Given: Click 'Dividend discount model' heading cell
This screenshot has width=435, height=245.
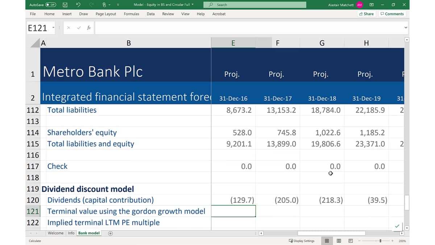Looking at the screenshot, I should coord(88,189).
